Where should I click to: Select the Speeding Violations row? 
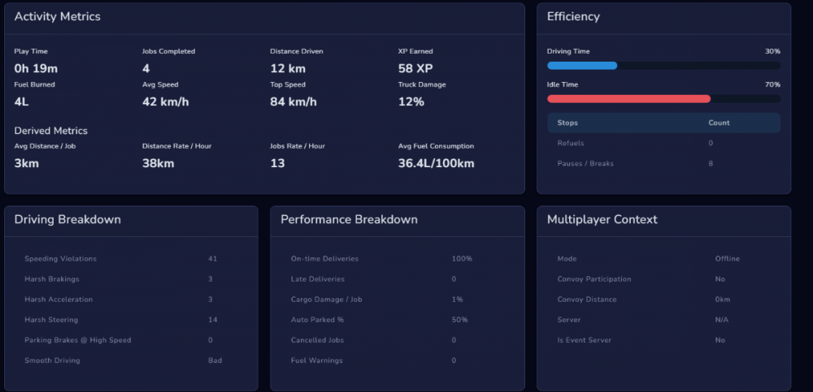pos(130,259)
